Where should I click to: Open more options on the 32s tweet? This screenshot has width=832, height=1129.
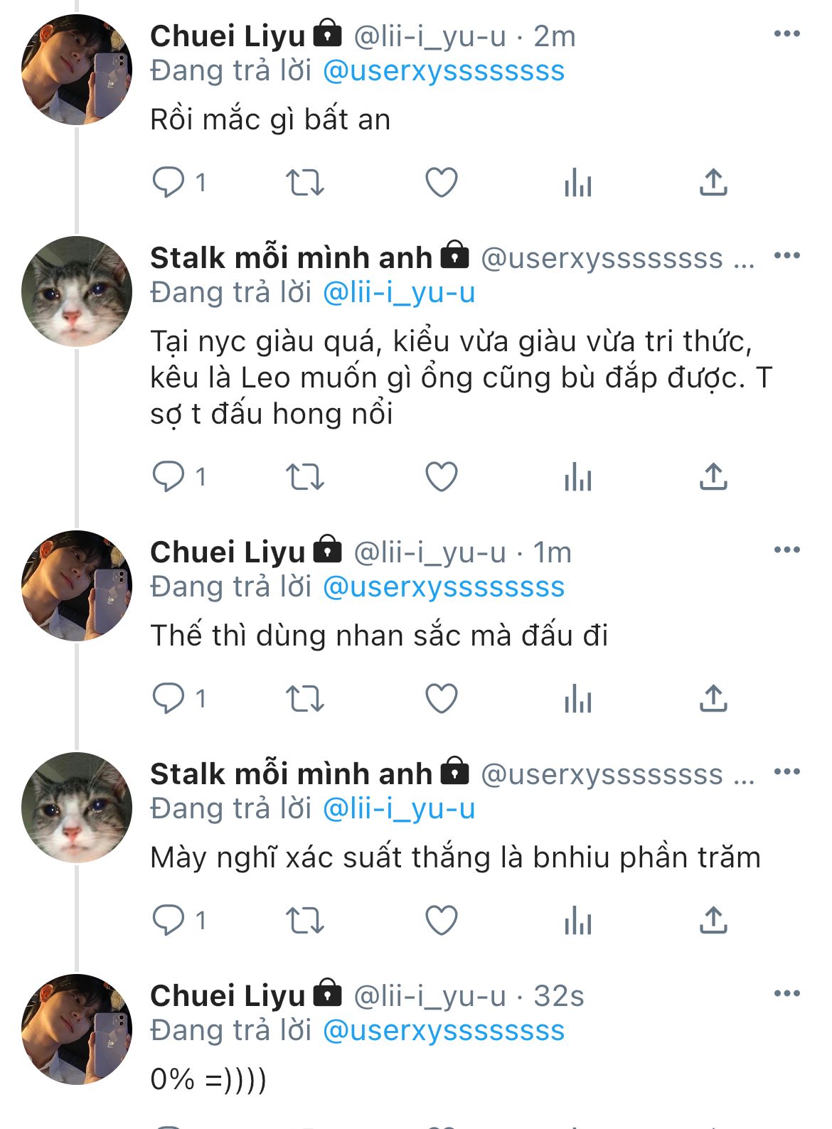click(x=786, y=994)
